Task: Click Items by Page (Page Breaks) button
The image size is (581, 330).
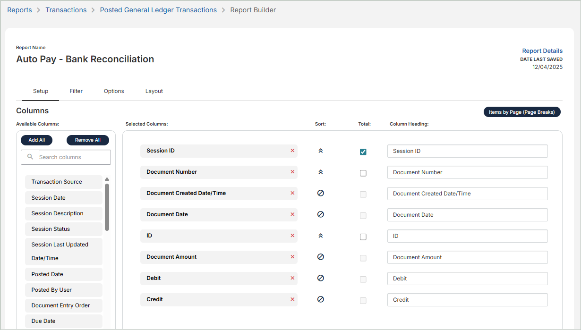Action: tap(521, 112)
